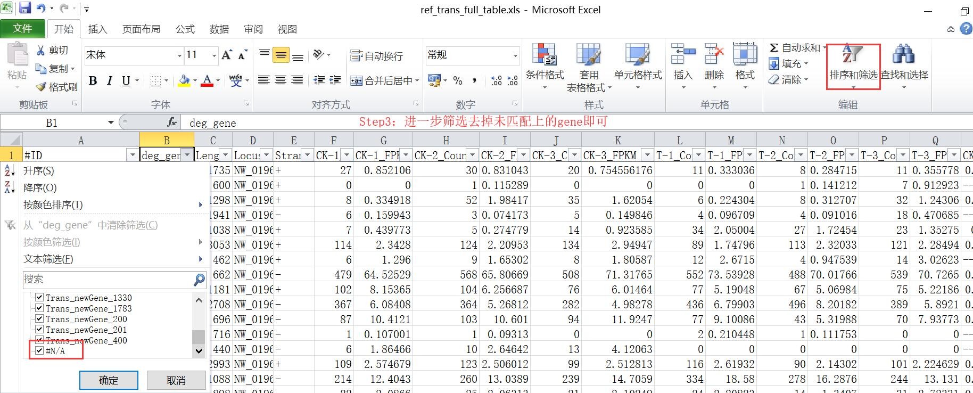Image resolution: width=973 pixels, height=393 pixels.
Task: Open the CK-3_FPKM column filter dropdown
Action: click(x=647, y=155)
